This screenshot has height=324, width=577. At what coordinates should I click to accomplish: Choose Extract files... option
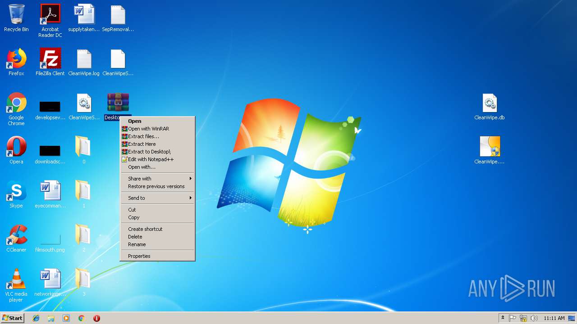[x=157, y=136]
